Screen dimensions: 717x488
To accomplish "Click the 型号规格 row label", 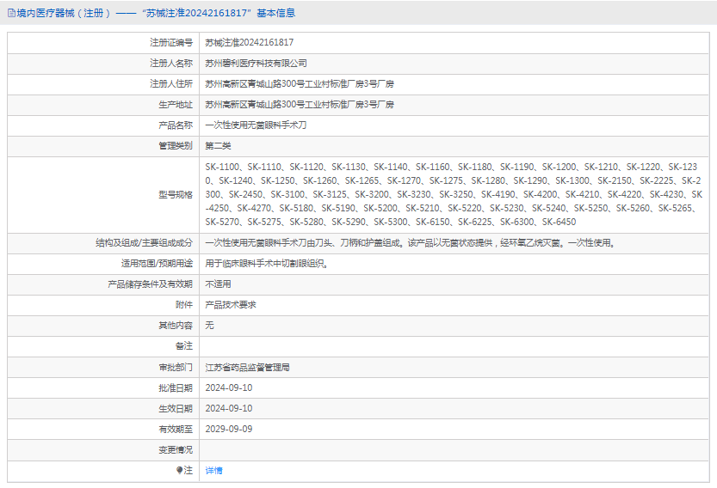I will pyautogui.click(x=176, y=194).
